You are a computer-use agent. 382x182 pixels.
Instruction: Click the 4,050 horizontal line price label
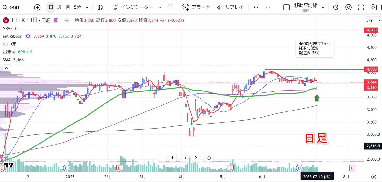pyautogui.click(x=372, y=69)
